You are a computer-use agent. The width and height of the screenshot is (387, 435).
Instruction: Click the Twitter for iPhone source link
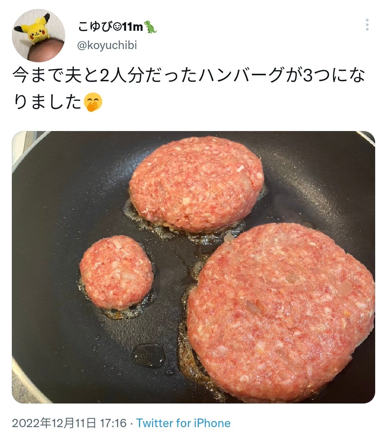click(183, 423)
